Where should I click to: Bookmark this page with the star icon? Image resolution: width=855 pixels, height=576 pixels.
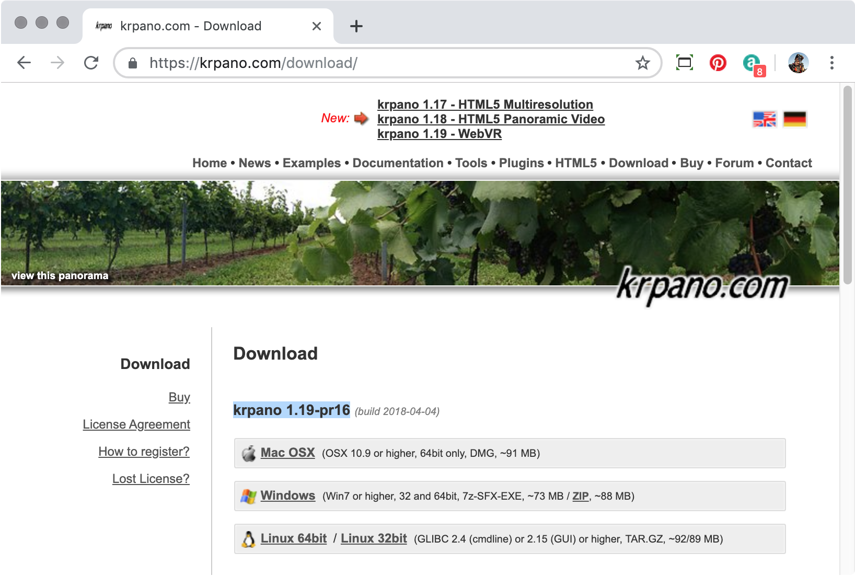click(x=642, y=63)
